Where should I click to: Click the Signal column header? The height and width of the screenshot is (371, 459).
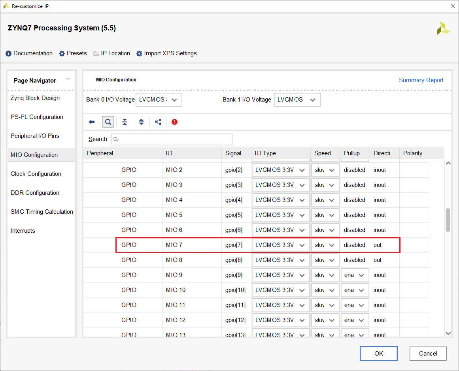236,153
